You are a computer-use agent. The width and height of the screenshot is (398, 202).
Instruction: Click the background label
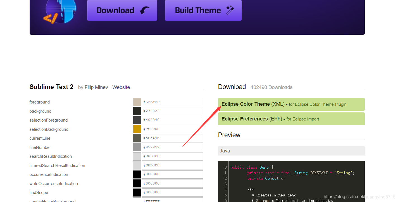tap(40, 111)
